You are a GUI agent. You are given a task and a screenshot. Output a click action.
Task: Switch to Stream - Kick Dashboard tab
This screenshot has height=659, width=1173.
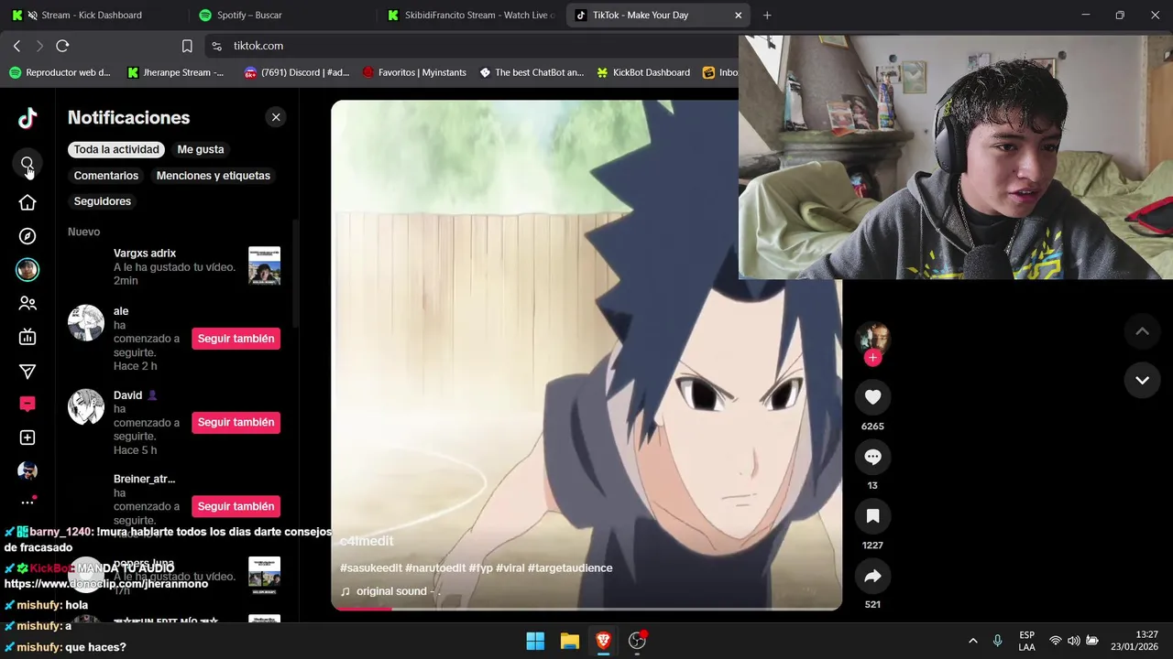tap(92, 16)
